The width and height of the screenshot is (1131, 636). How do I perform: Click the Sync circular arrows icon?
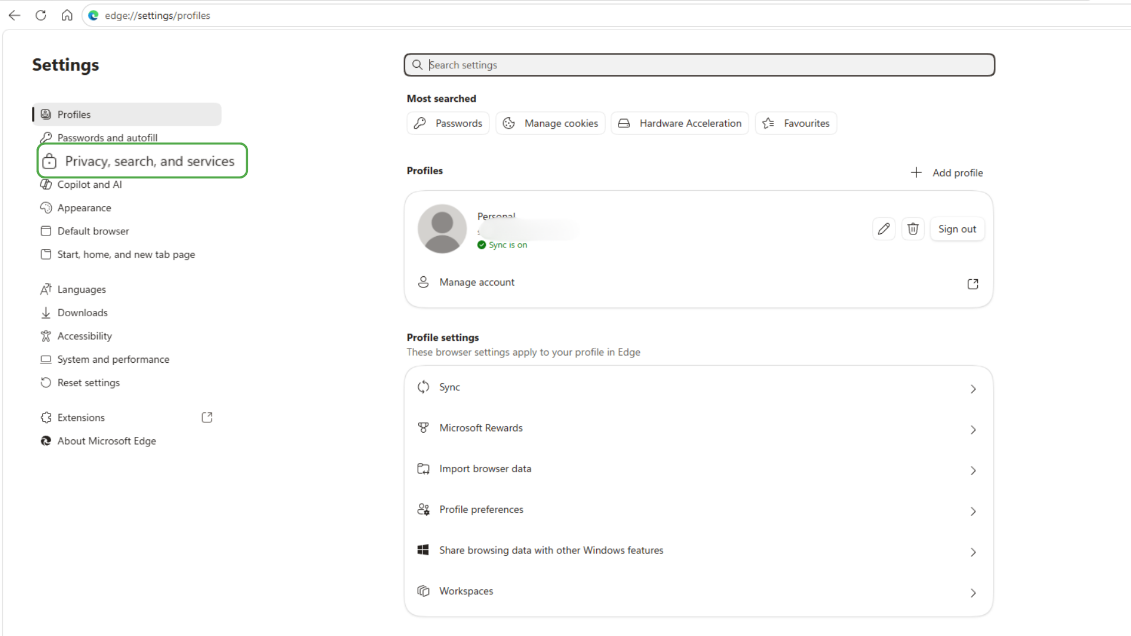(424, 387)
